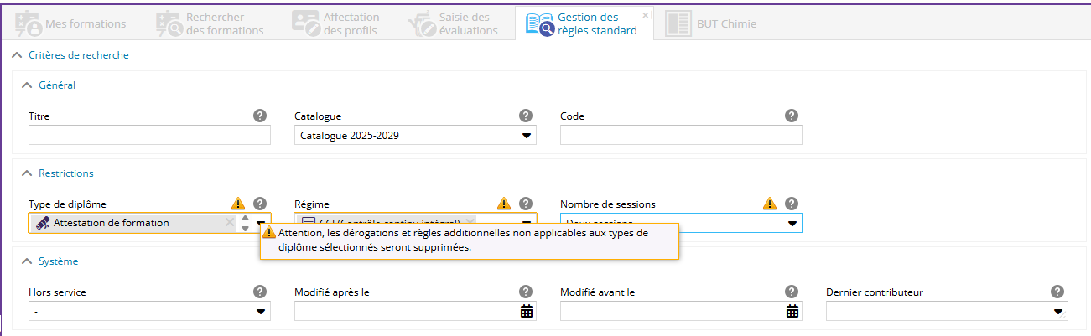
Task: Open the Catalogue 2025-2029 dropdown
Action: [x=527, y=135]
